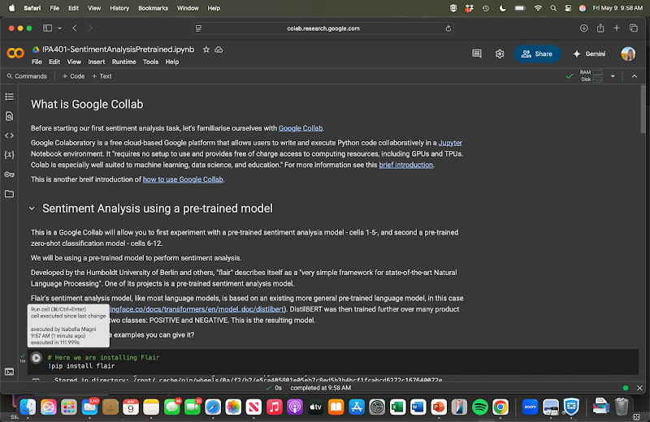Open Colab settings gear
The image size is (650, 422).
(500, 54)
